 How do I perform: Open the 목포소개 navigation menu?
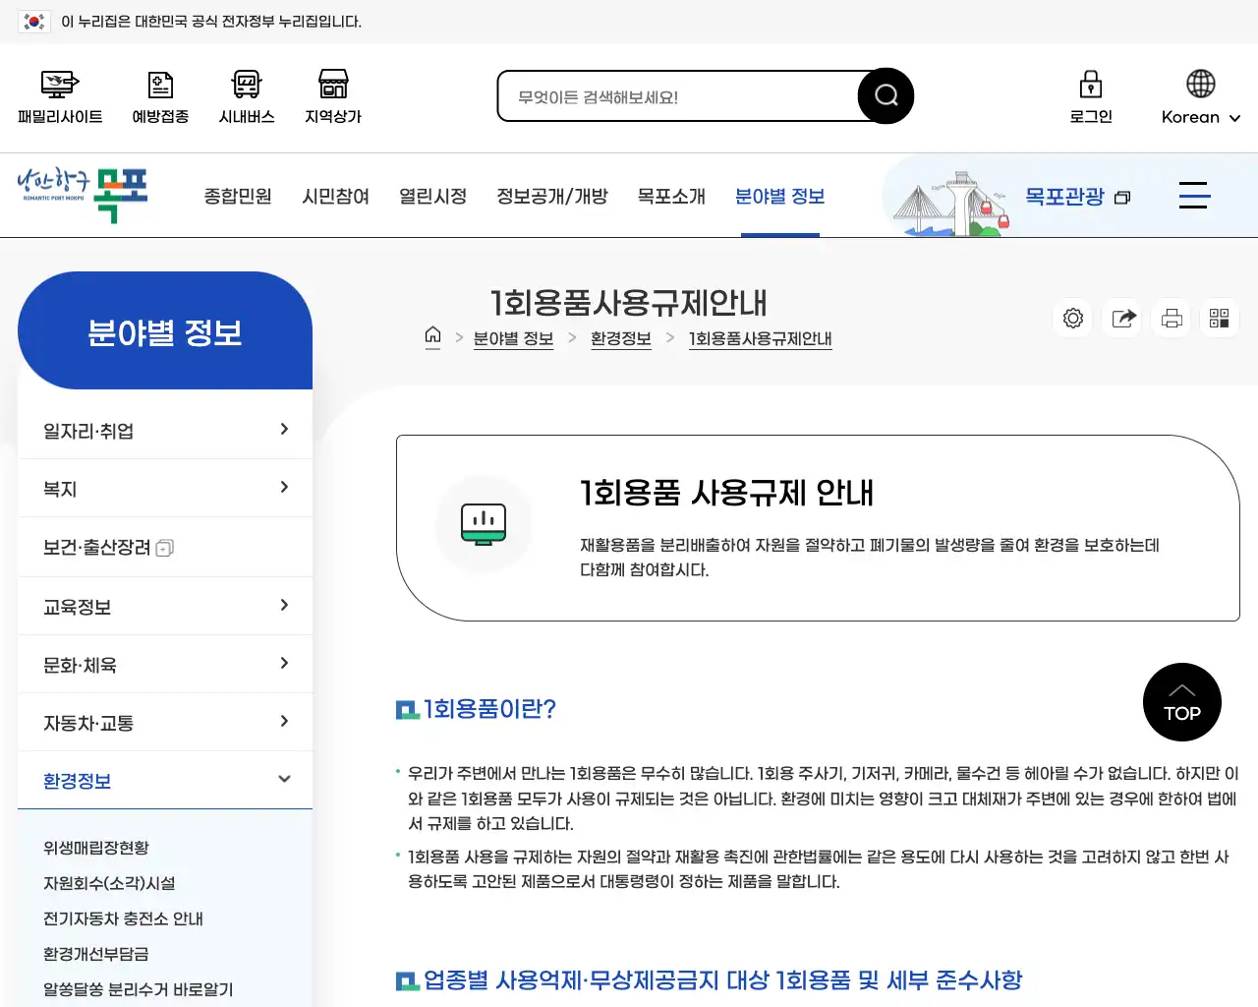click(x=671, y=196)
